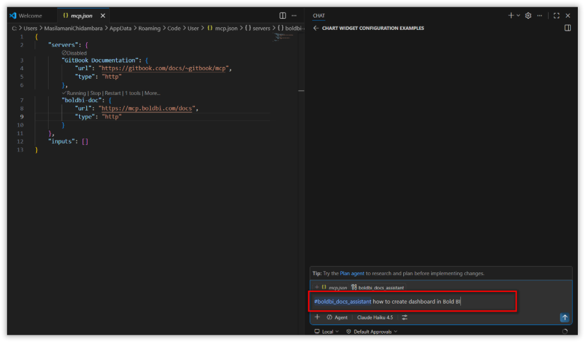
Task: Click MasilamaniChidambara breadcrumb segment
Action: coord(73,29)
